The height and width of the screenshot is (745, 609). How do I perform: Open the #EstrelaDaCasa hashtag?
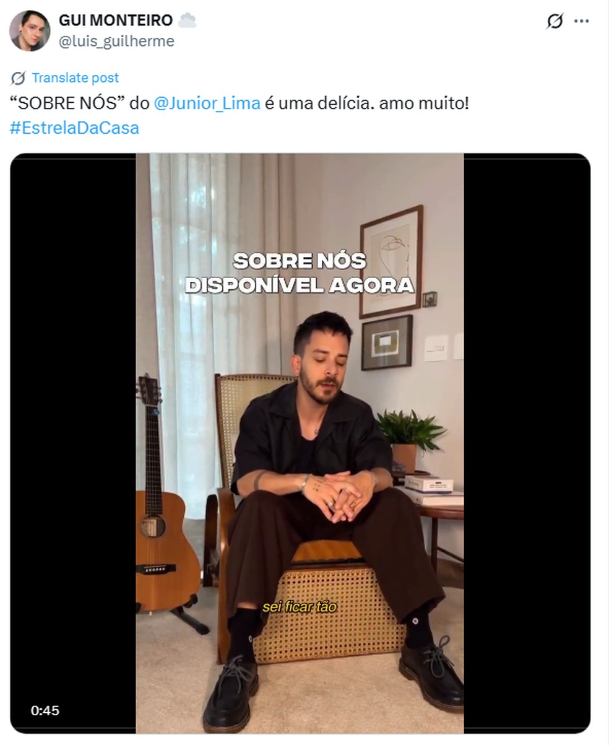pyautogui.click(x=74, y=128)
